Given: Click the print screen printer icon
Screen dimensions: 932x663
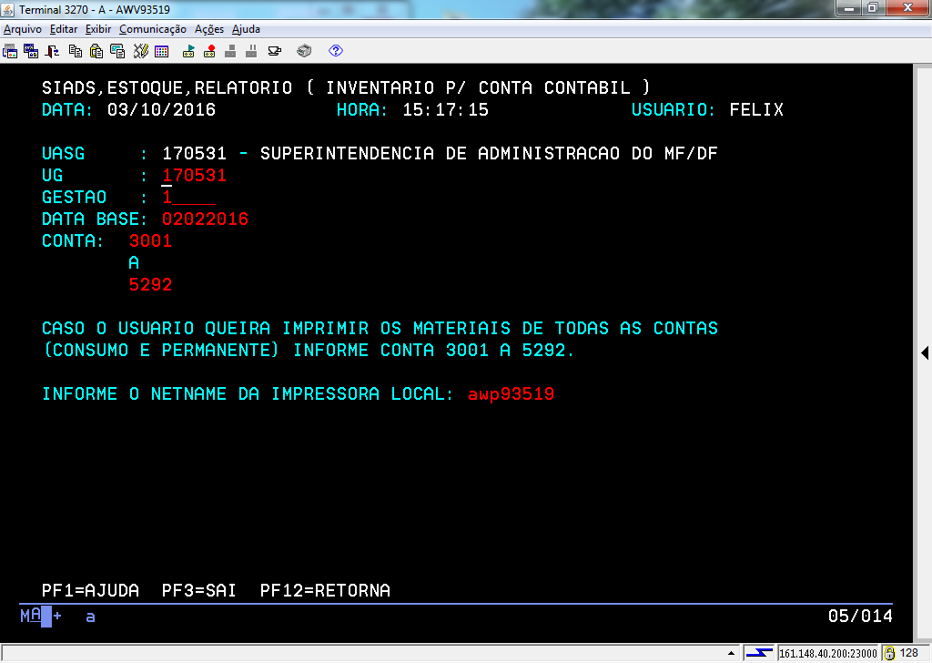Looking at the screenshot, I should 304,51.
